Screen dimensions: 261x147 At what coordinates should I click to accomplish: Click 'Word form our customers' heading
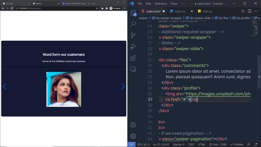(64, 54)
